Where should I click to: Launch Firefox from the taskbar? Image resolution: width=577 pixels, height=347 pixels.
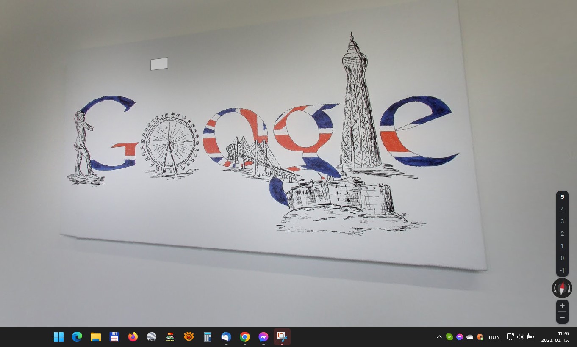[x=133, y=337]
